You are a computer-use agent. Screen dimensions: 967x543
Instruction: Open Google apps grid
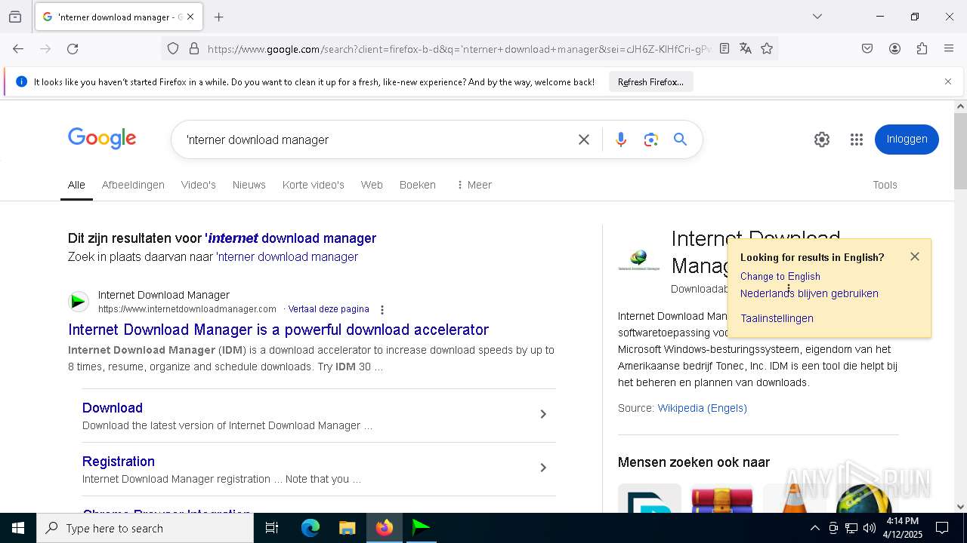click(856, 140)
